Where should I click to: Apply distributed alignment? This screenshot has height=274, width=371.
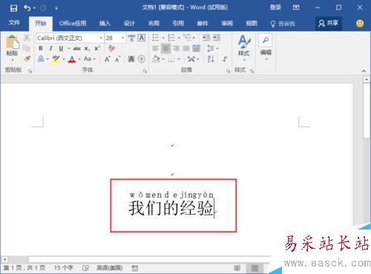[197, 48]
